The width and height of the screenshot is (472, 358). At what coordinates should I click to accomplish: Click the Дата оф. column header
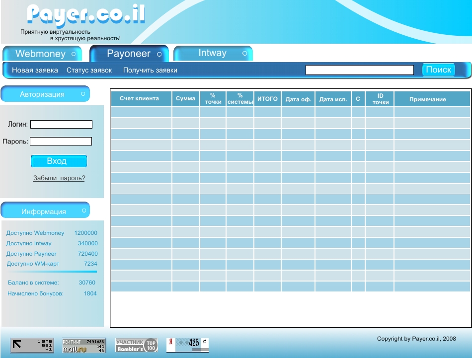click(x=298, y=99)
